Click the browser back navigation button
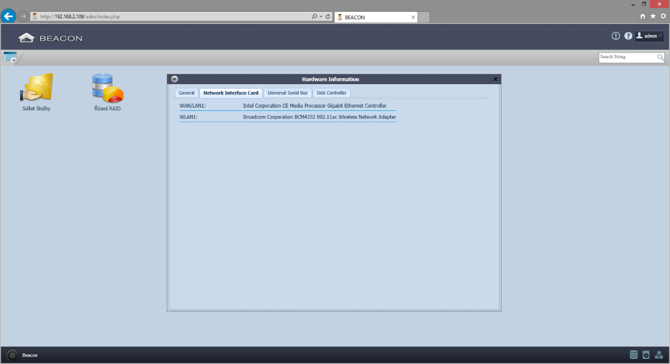Image resolution: width=670 pixels, height=364 pixels. pos(8,17)
